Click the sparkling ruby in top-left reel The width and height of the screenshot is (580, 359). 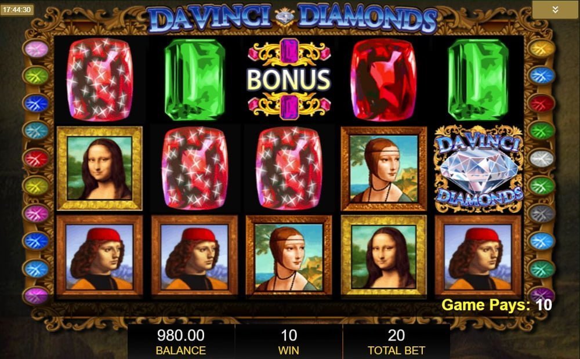pyautogui.click(x=100, y=79)
